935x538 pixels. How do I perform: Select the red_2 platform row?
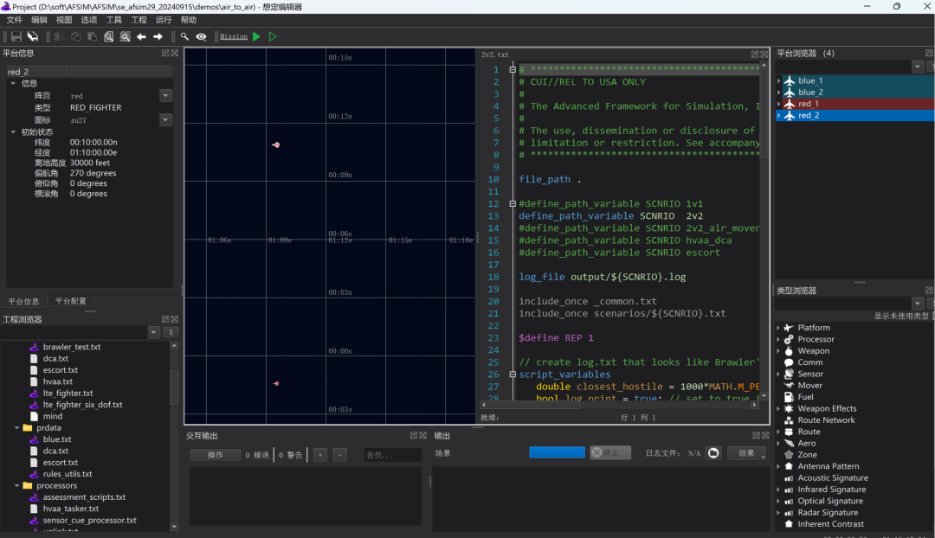point(855,116)
